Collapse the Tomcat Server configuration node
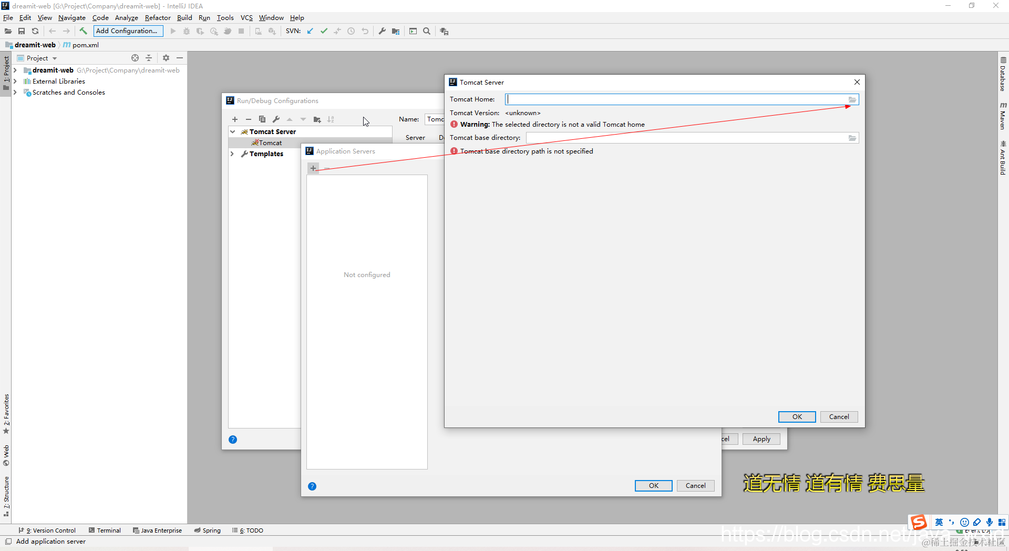The width and height of the screenshot is (1009, 551). pos(232,131)
